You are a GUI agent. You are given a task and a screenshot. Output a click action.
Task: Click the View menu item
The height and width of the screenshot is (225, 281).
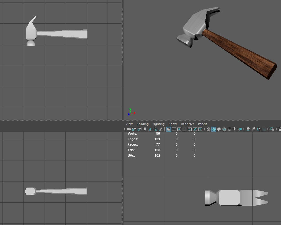129,124
